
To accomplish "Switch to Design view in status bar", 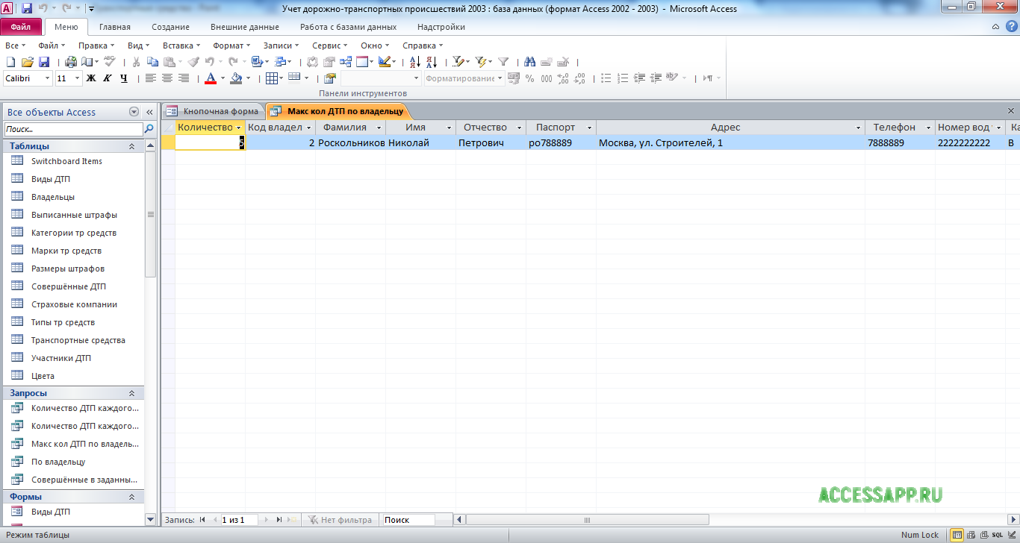I will (x=1010, y=535).
